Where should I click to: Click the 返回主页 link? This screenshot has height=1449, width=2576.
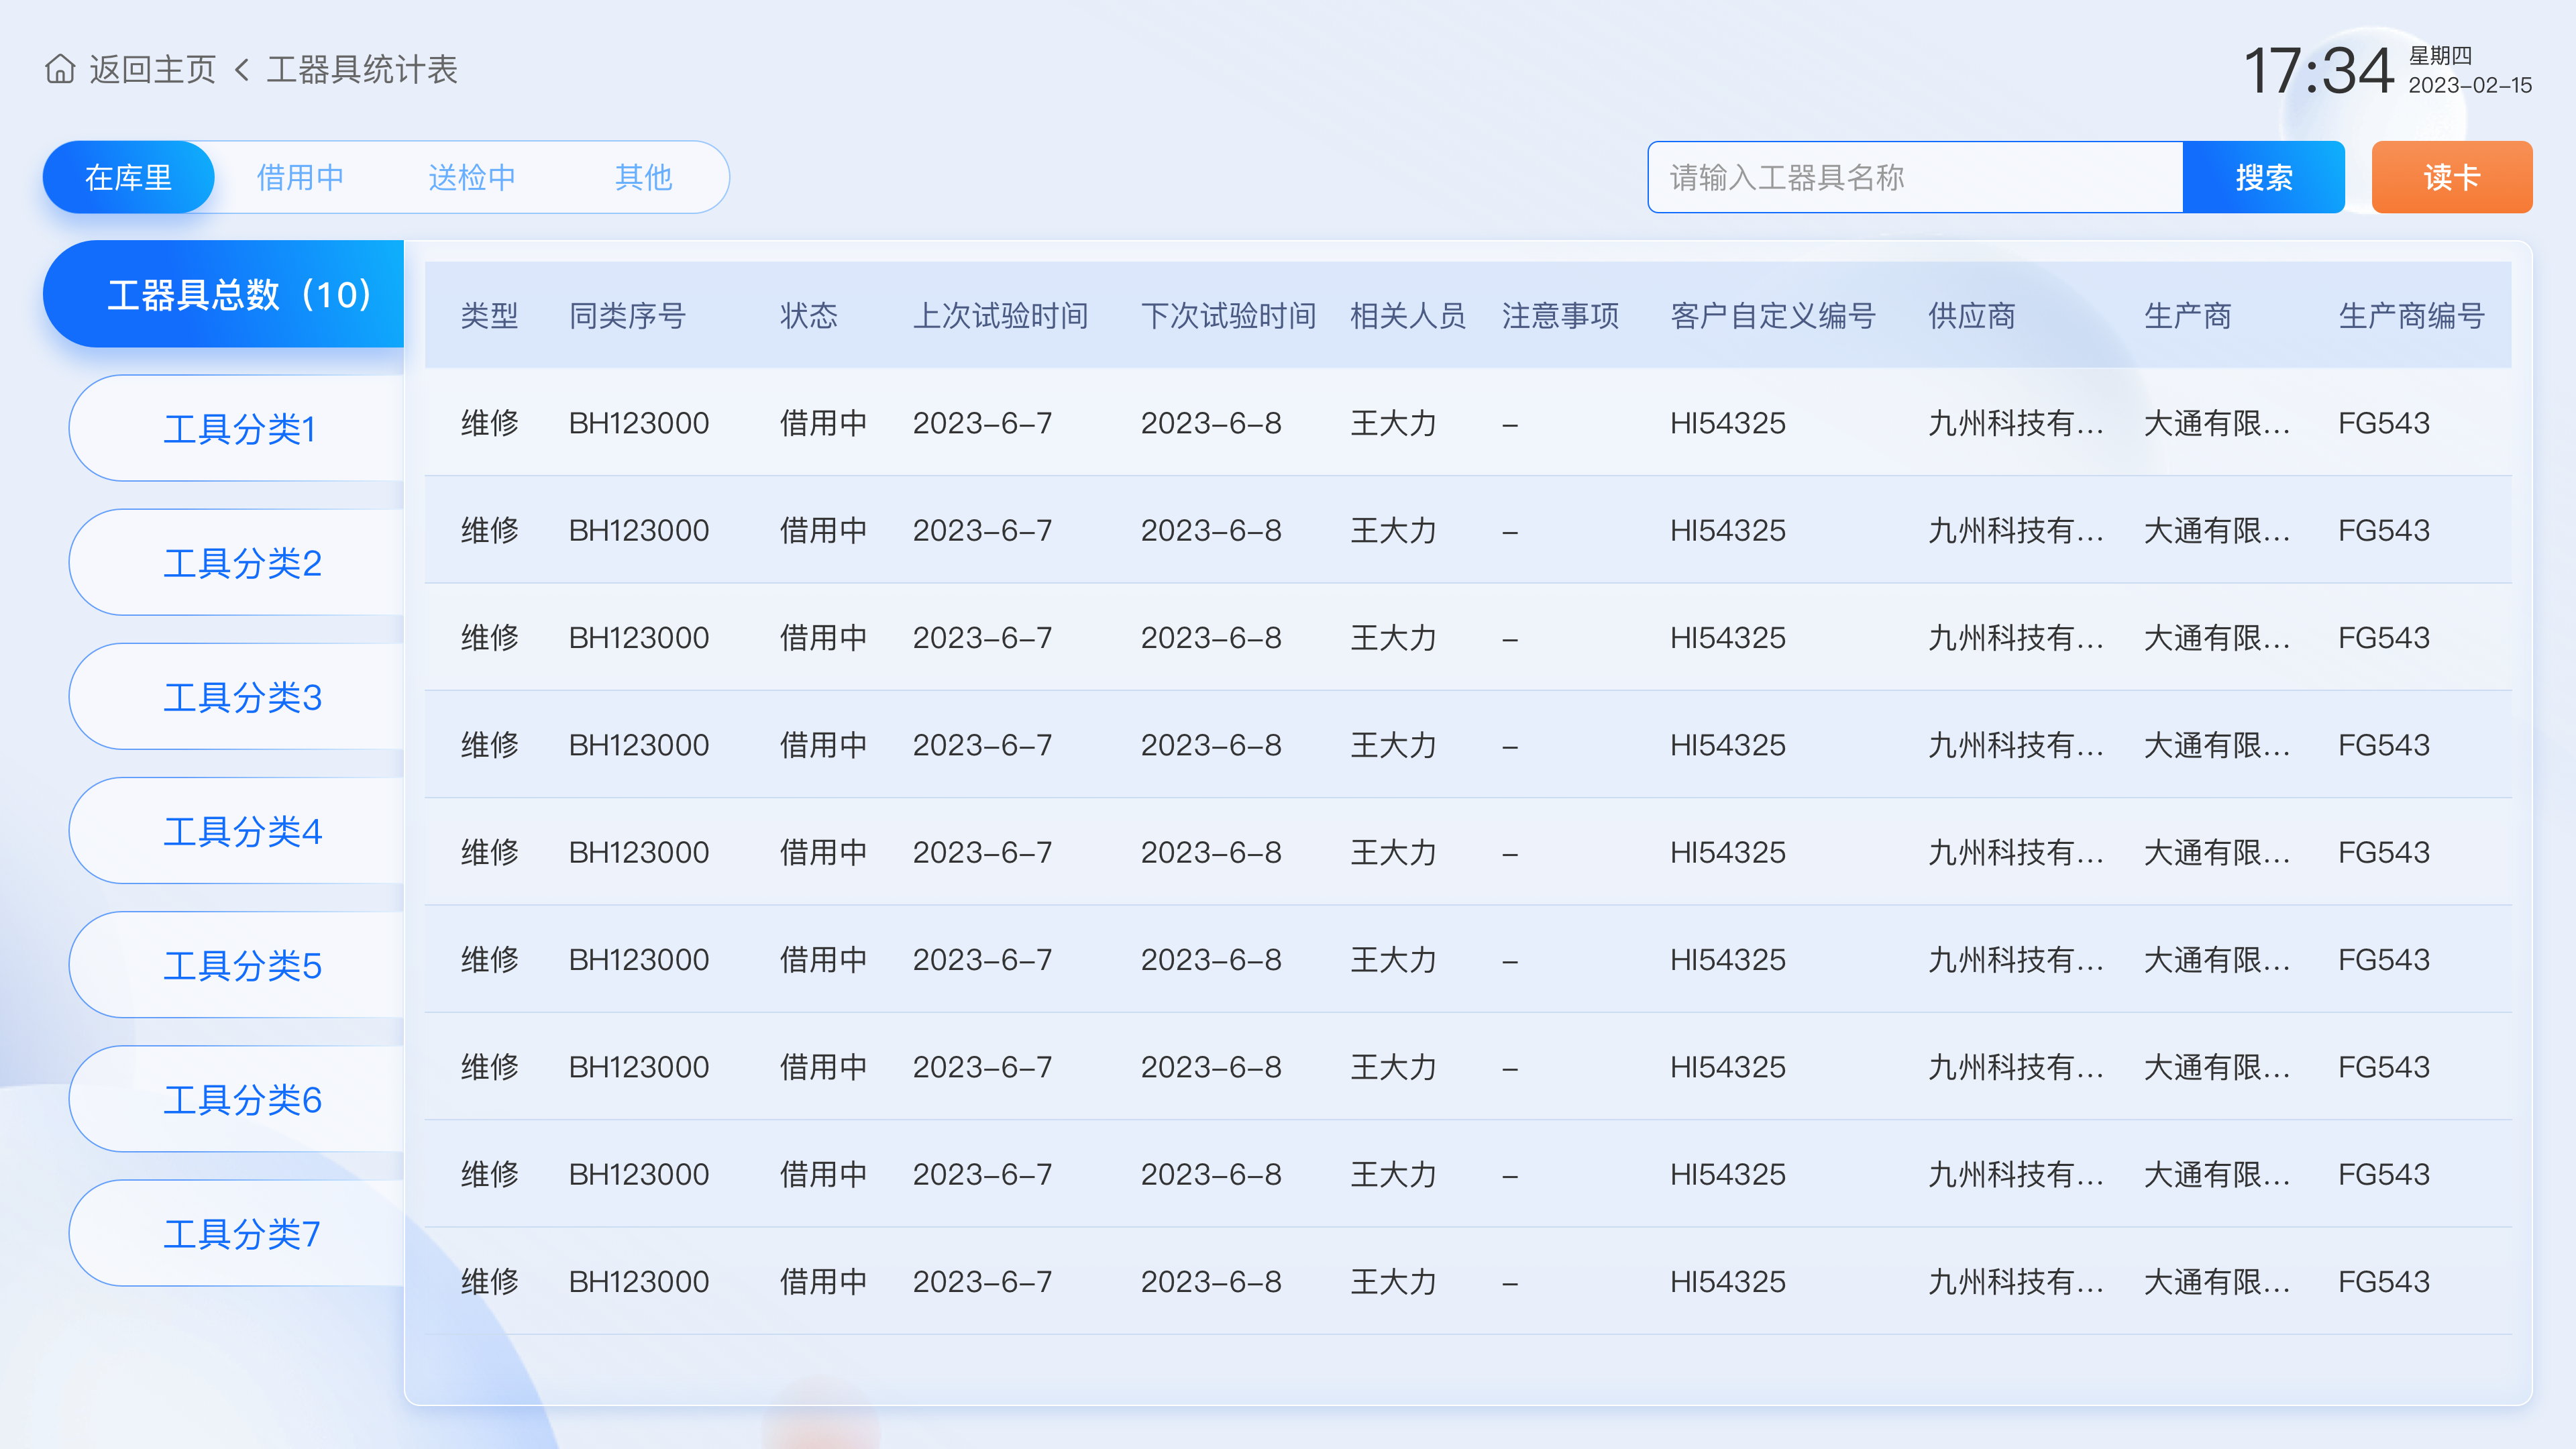point(152,69)
